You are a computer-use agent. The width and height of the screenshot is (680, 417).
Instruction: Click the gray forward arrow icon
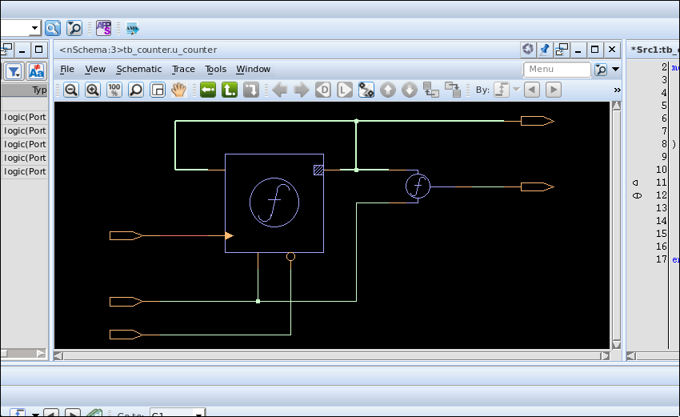tap(302, 90)
